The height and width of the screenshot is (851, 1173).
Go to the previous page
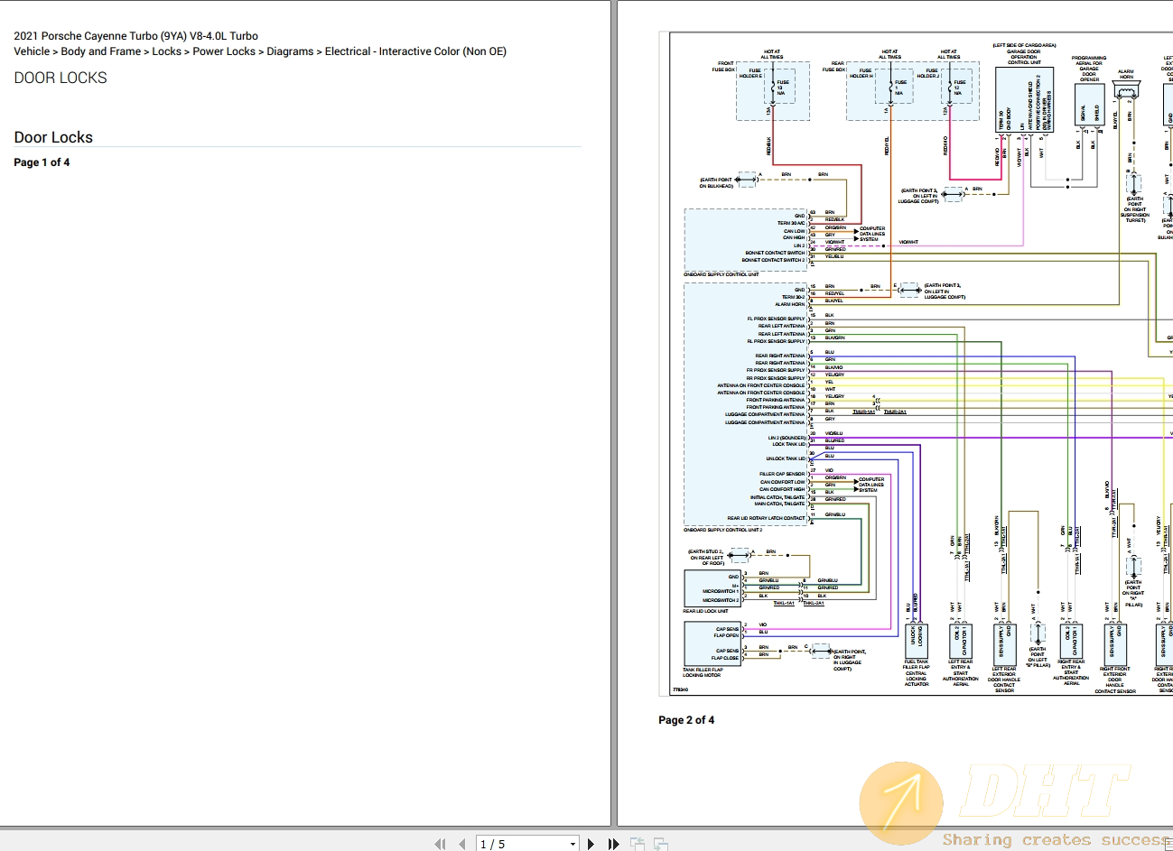coord(461,844)
